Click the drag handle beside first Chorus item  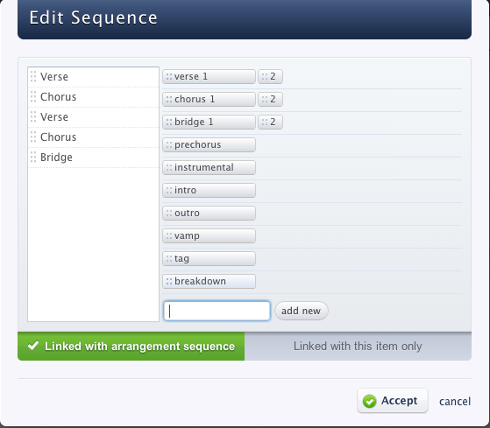[33, 97]
